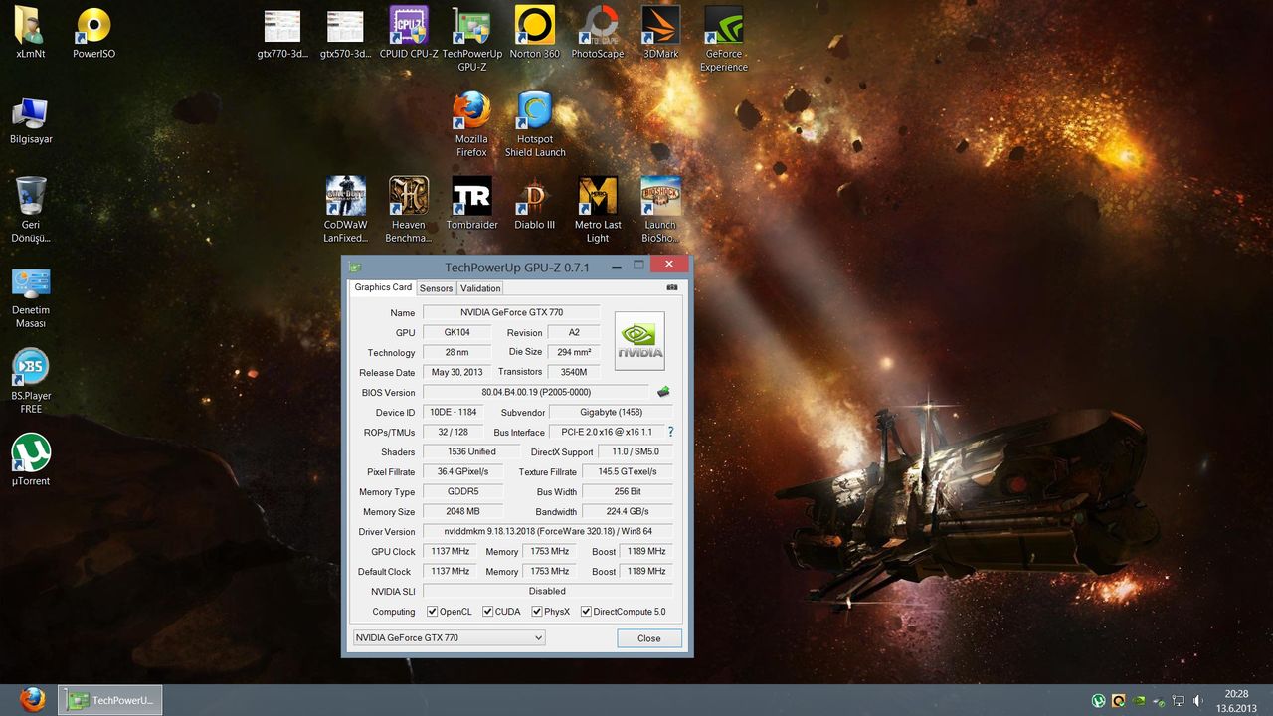Click the network tray icon

click(x=1179, y=701)
